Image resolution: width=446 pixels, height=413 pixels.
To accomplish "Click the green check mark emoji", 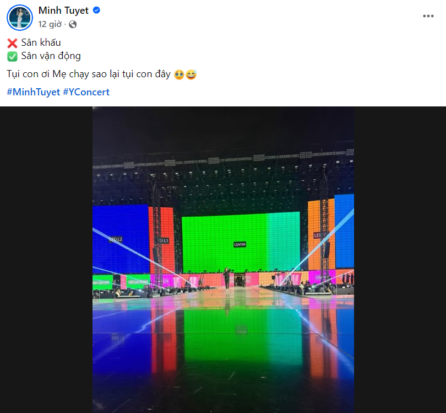I will [x=12, y=56].
